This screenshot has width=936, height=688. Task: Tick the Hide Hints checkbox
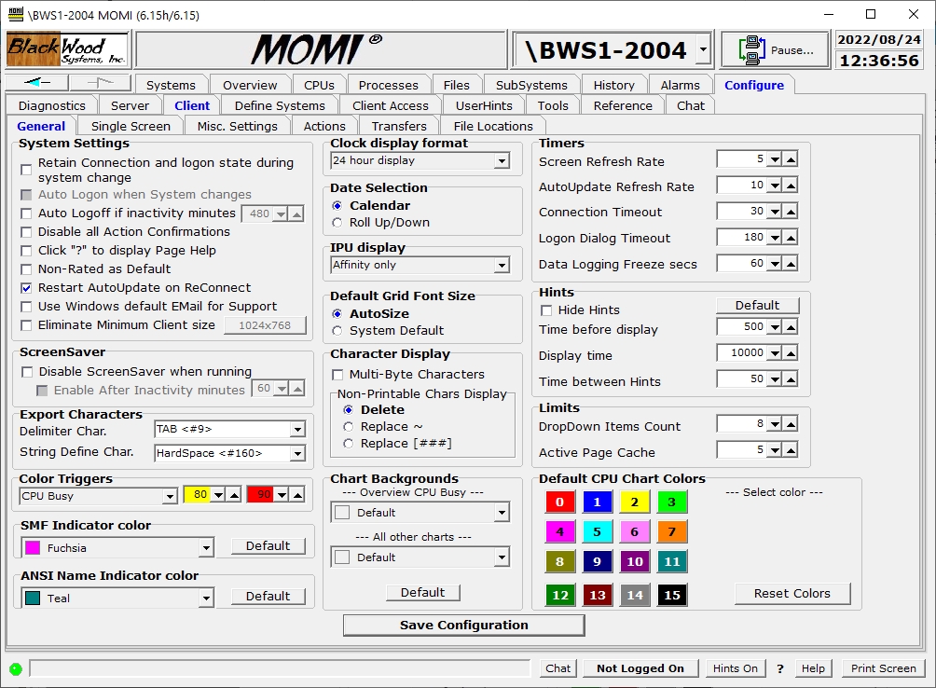point(546,310)
